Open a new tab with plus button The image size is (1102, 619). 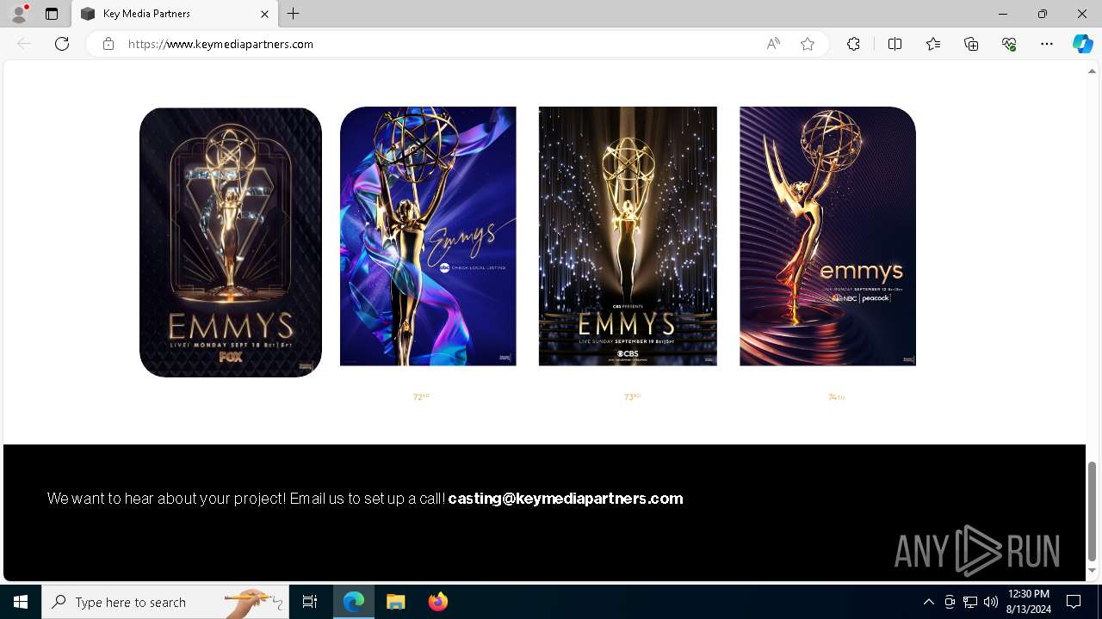click(x=294, y=14)
